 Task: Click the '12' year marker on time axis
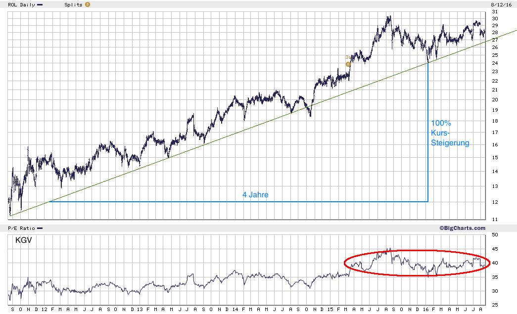[45, 310]
